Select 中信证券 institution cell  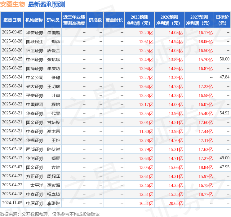pos(35,60)
